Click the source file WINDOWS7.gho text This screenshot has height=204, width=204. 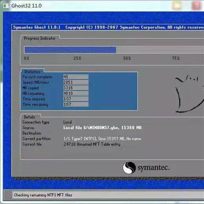coord(103,128)
